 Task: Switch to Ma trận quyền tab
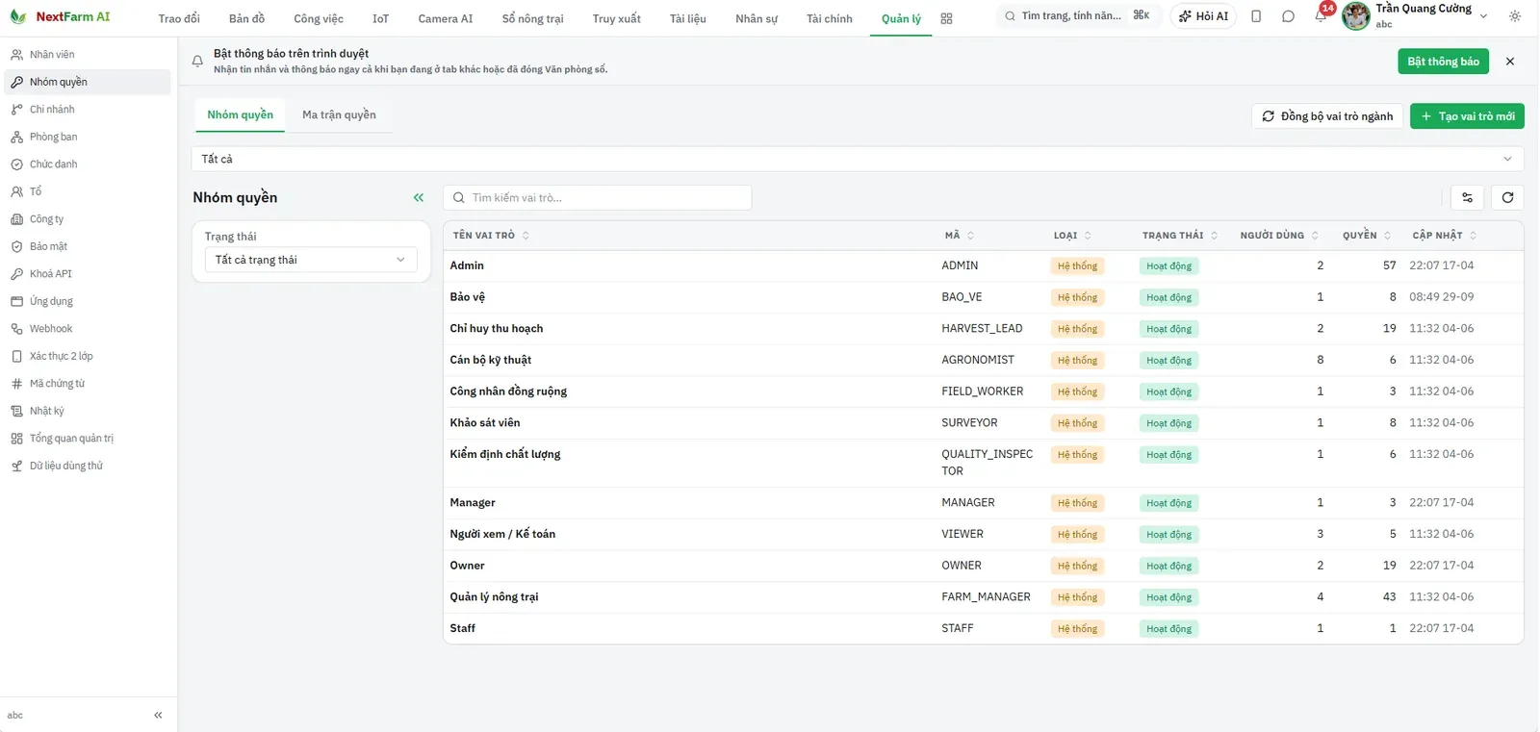tap(339, 114)
